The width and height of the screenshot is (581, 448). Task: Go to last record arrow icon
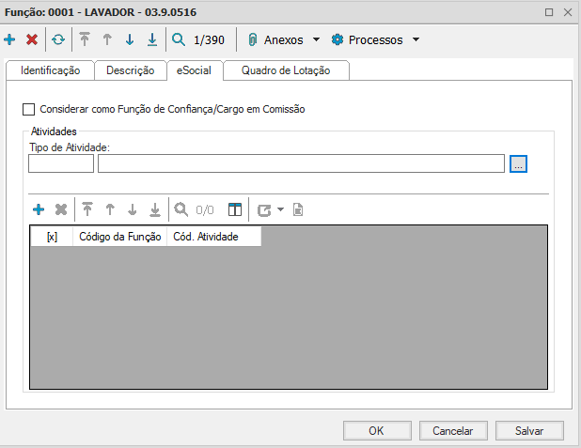point(152,40)
